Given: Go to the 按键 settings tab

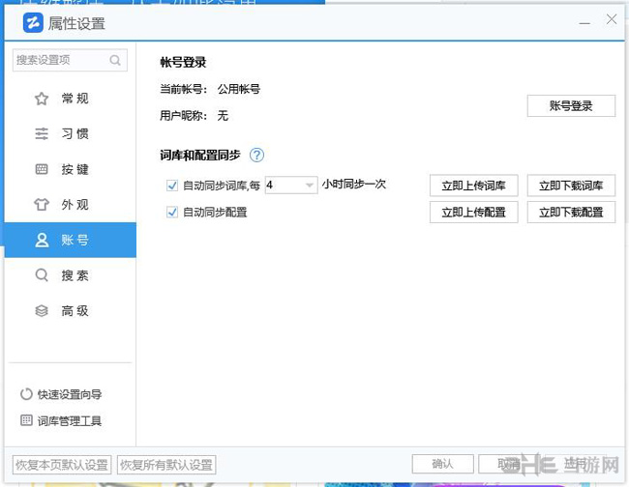Looking at the screenshot, I should [x=71, y=169].
